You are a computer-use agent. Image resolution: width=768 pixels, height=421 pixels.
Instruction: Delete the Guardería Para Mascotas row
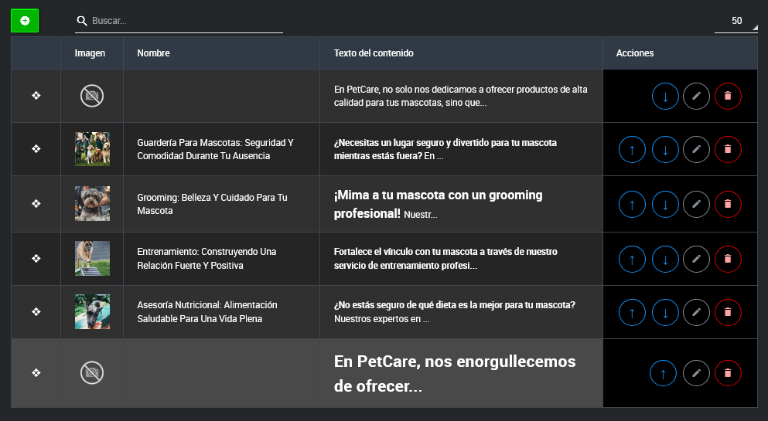point(728,150)
